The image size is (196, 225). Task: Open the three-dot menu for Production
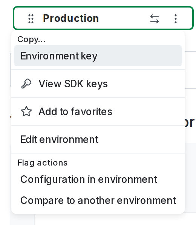pos(176,19)
